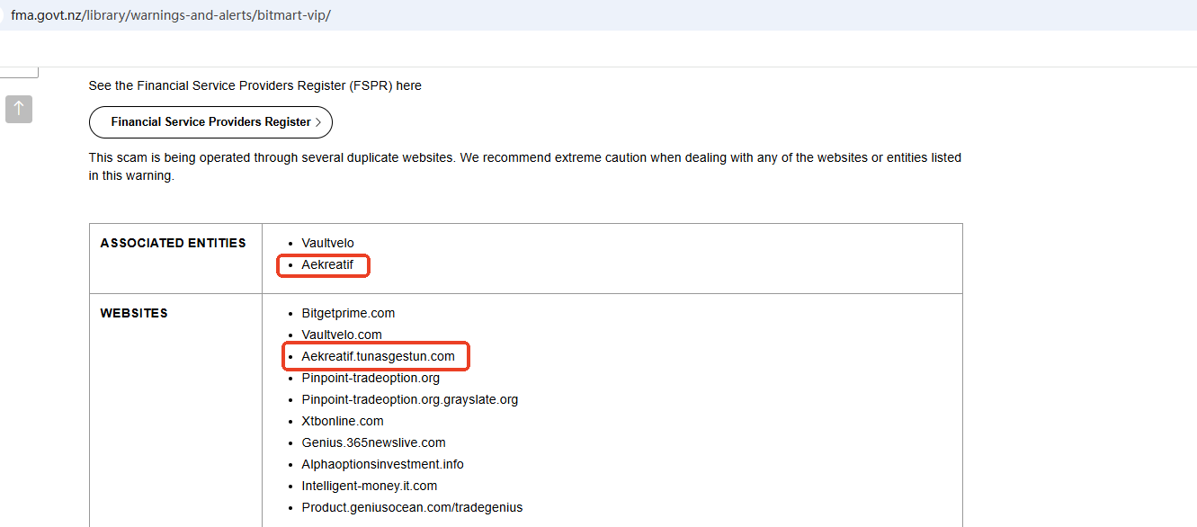The width and height of the screenshot is (1197, 527).
Task: Click Vaultvelo.com in the websites list
Action: point(342,335)
